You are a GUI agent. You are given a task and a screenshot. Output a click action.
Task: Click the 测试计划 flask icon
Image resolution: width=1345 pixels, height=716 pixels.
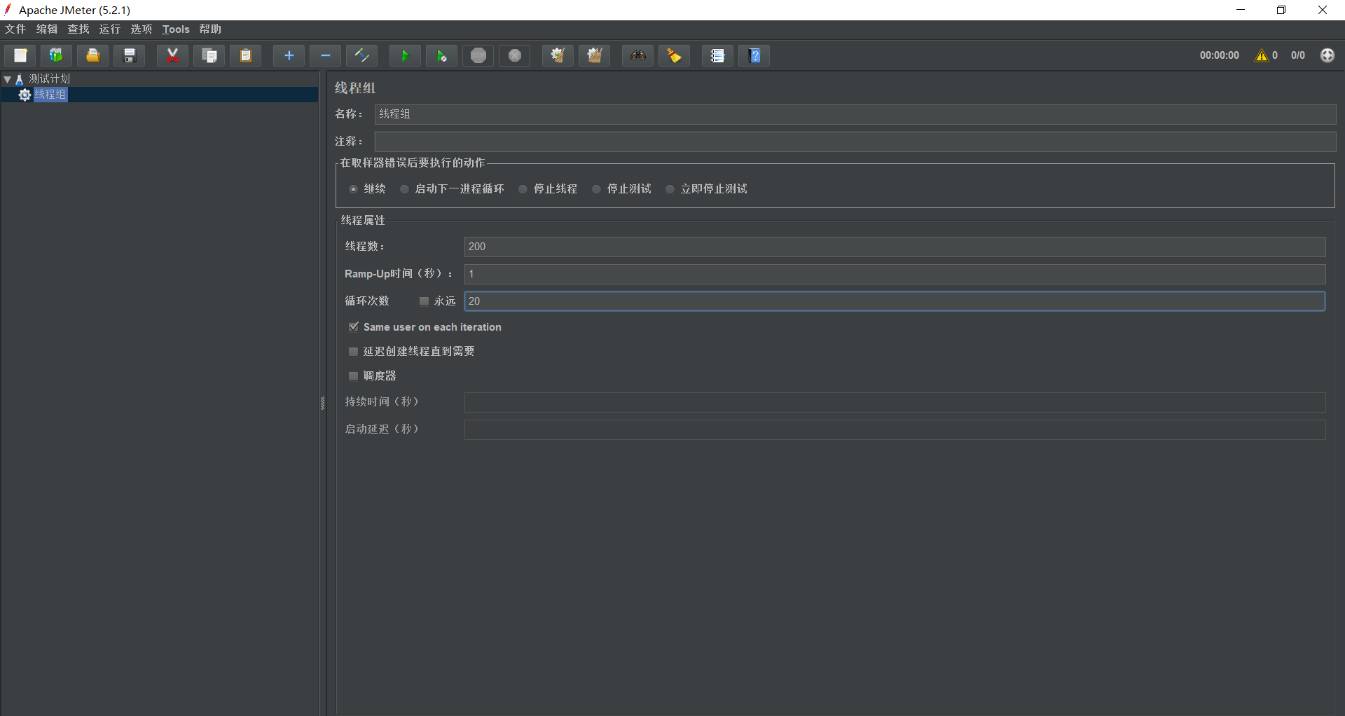point(20,79)
